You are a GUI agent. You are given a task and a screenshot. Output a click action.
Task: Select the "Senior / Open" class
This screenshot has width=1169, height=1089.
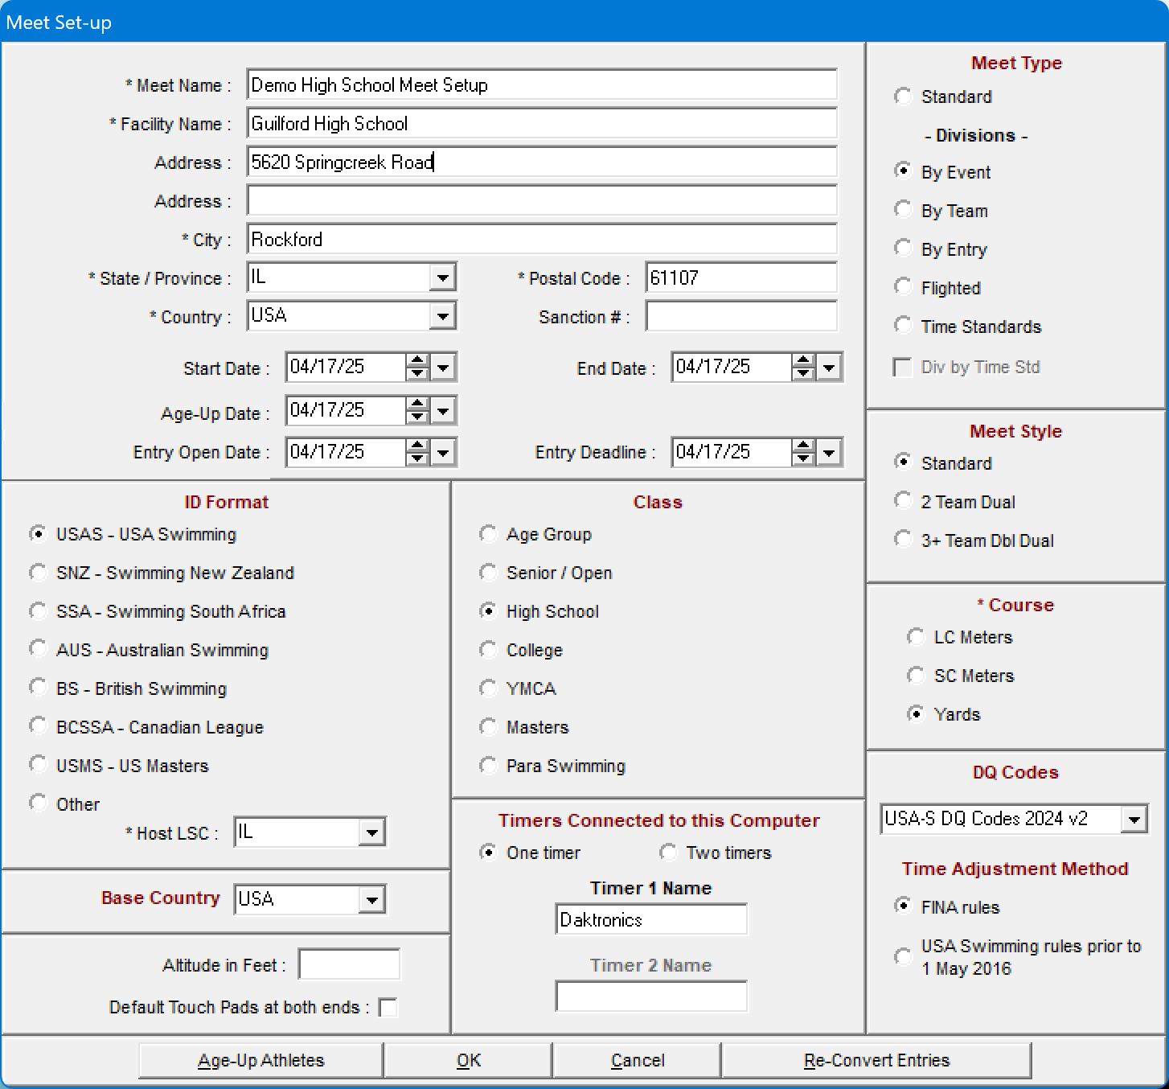coord(488,572)
